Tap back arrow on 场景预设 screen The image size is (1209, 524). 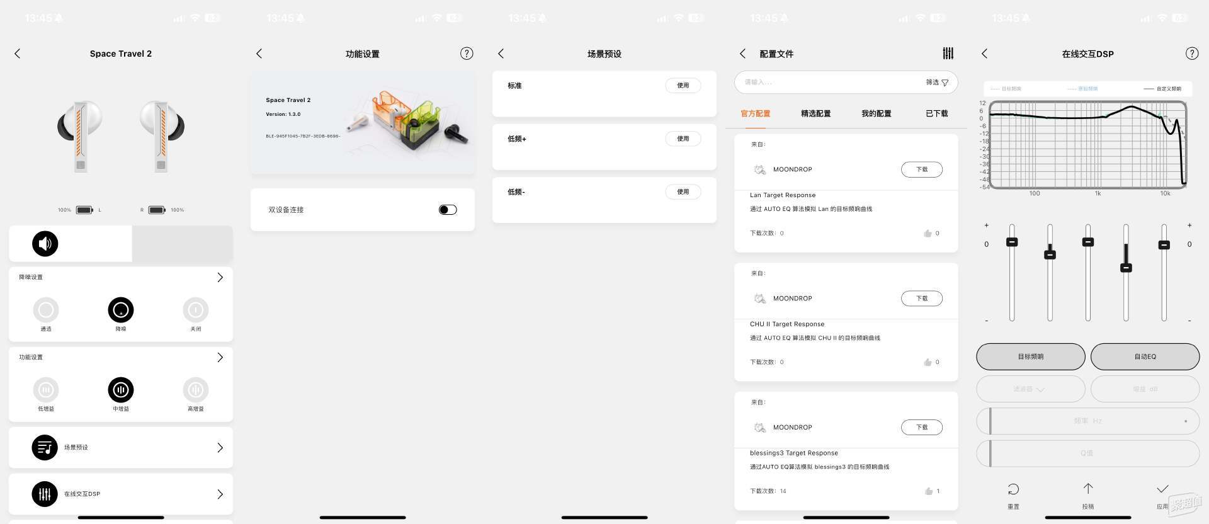(x=501, y=54)
